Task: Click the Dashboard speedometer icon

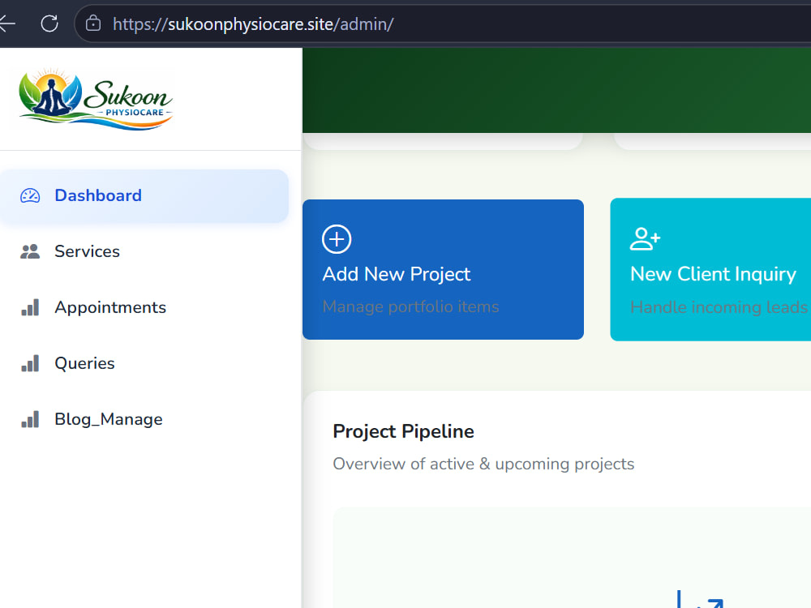Action: tap(30, 195)
